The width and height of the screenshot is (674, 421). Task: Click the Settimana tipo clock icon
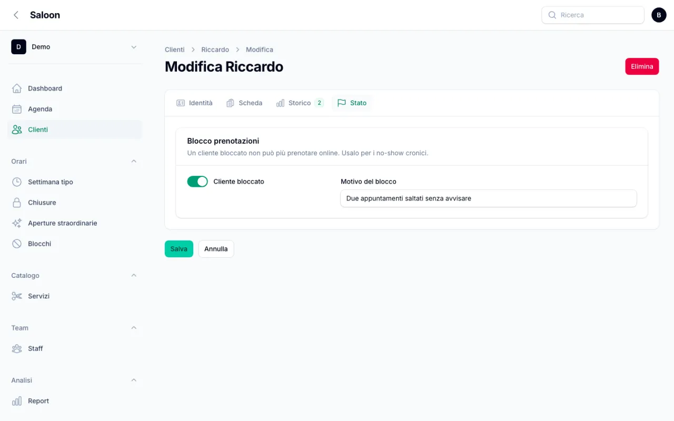coord(17,182)
